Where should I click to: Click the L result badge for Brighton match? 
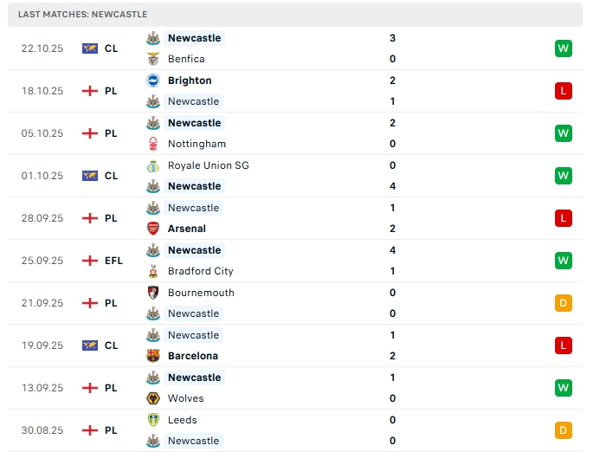(x=564, y=91)
